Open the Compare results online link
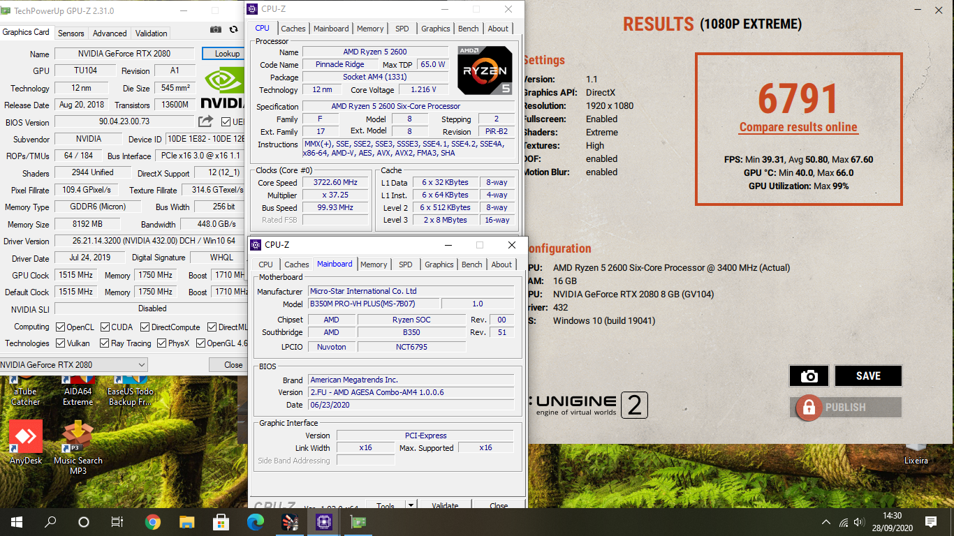The width and height of the screenshot is (954, 536). (798, 127)
